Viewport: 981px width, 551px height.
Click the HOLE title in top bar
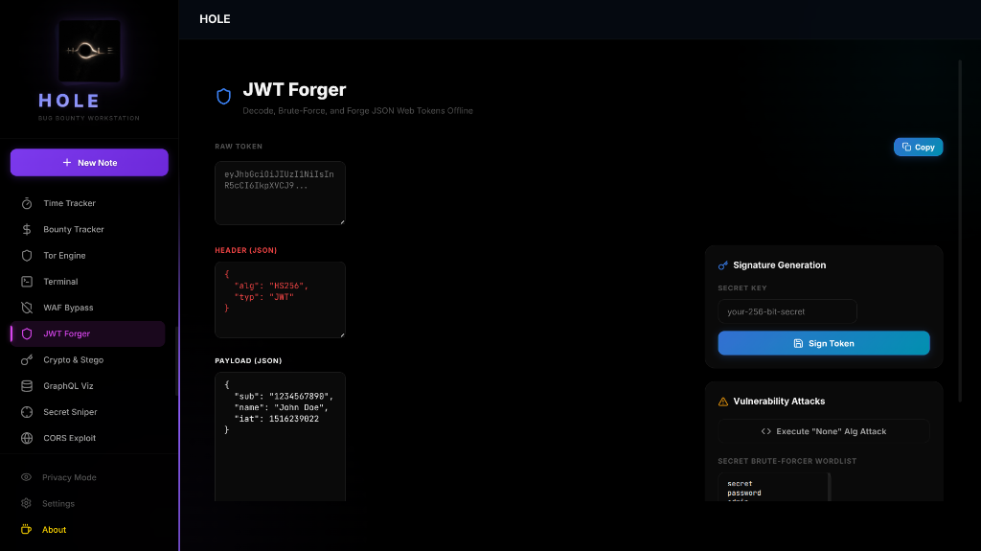(x=215, y=19)
